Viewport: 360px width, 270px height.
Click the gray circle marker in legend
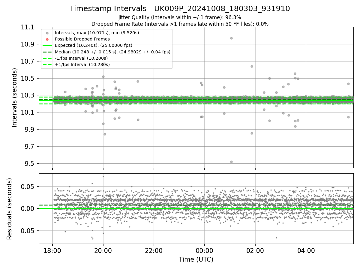pyautogui.click(x=47, y=33)
